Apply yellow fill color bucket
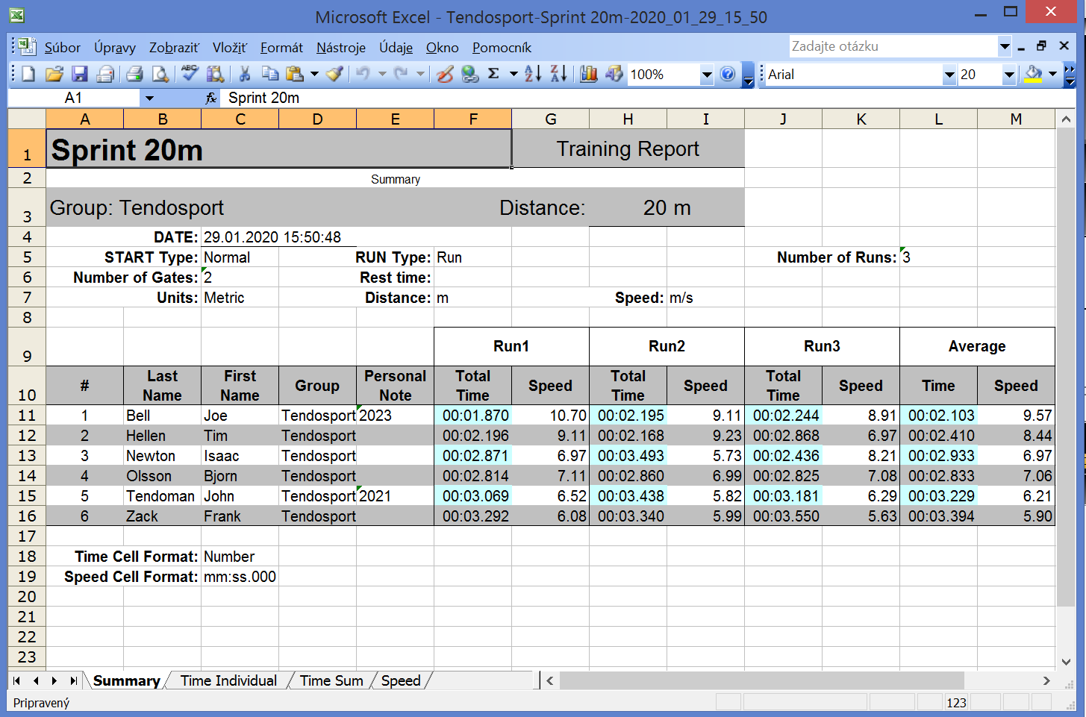The image size is (1086, 717). pyautogui.click(x=1033, y=74)
